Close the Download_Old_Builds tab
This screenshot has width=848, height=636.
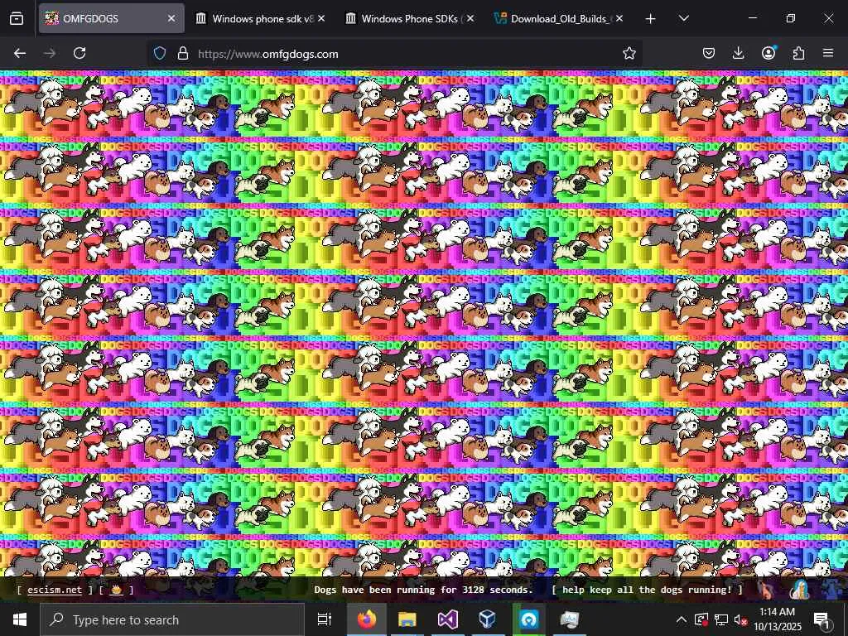point(619,18)
